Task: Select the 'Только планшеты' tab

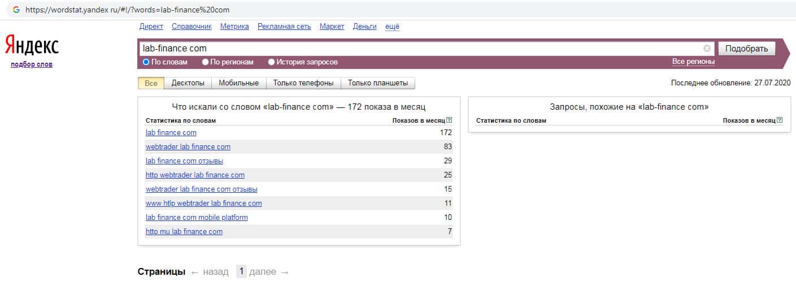Action: [377, 83]
